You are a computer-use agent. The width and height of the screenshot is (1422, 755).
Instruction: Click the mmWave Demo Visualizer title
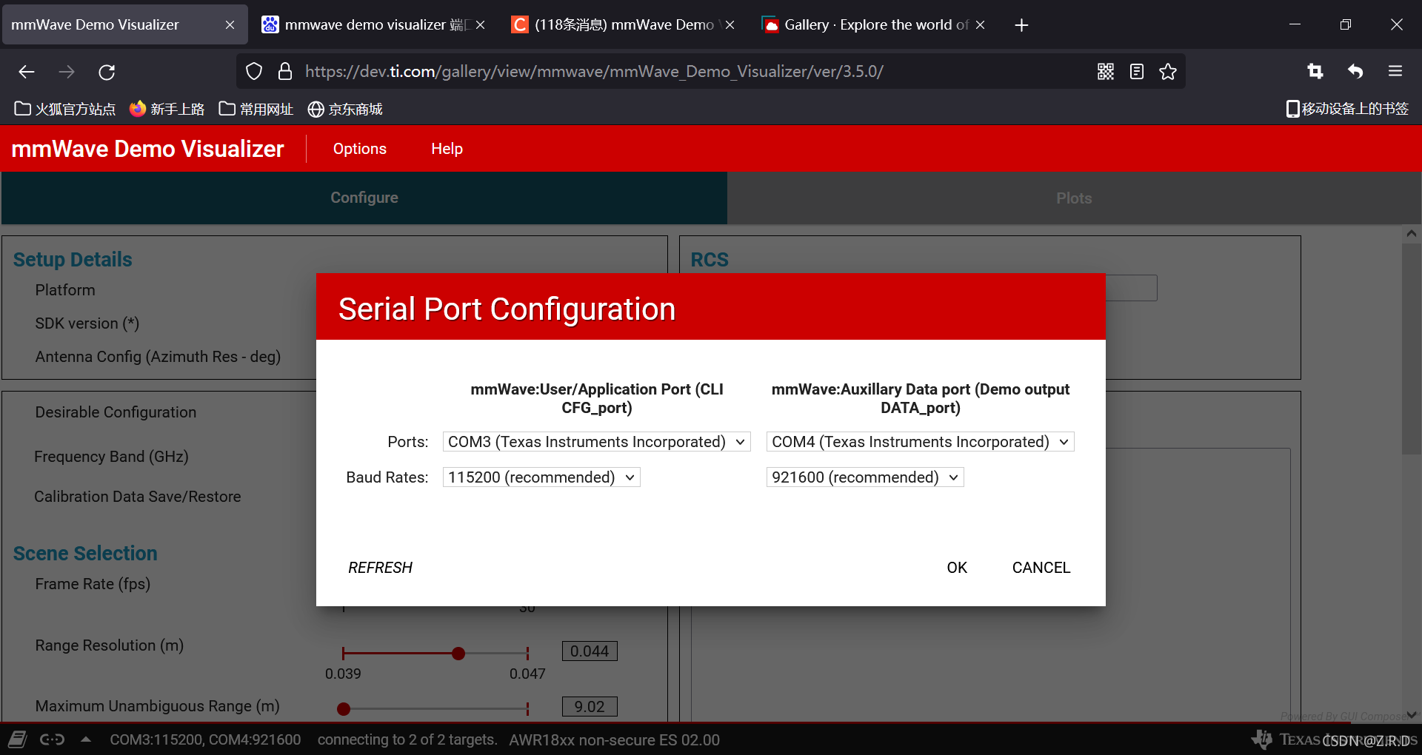(148, 149)
